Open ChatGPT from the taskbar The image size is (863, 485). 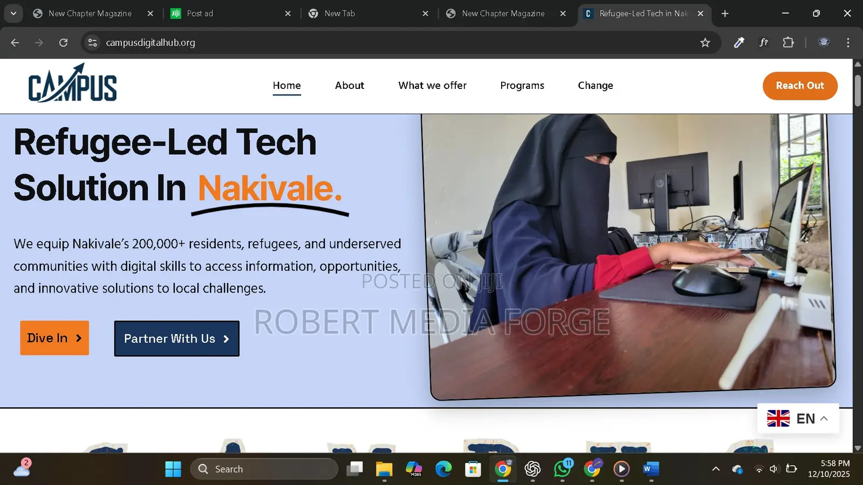click(x=533, y=469)
